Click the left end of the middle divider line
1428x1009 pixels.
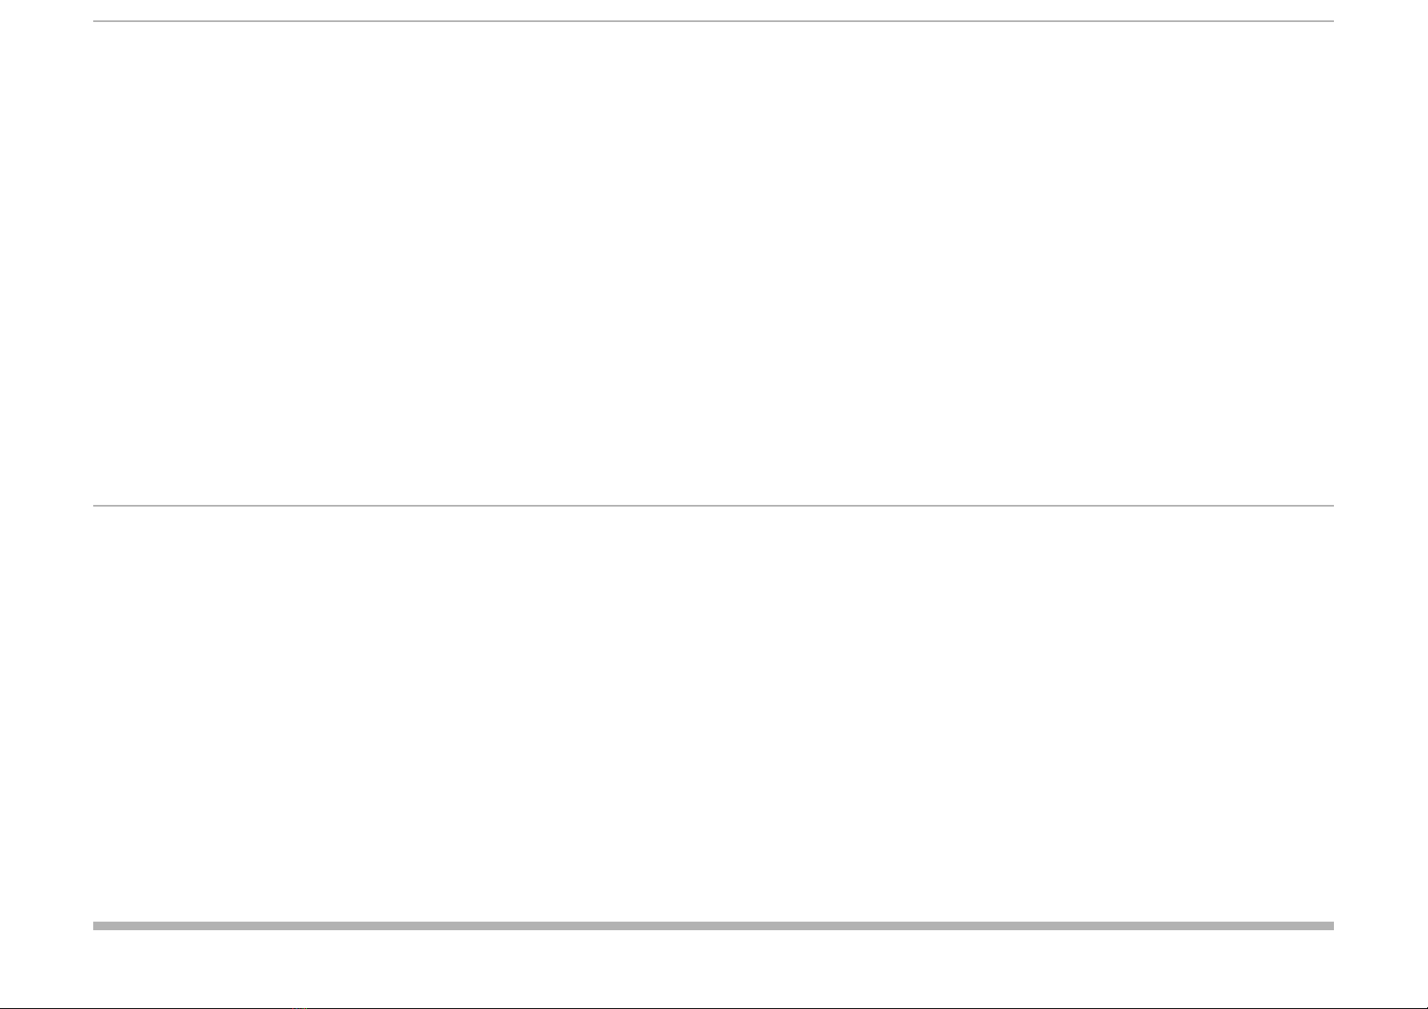coord(95,506)
